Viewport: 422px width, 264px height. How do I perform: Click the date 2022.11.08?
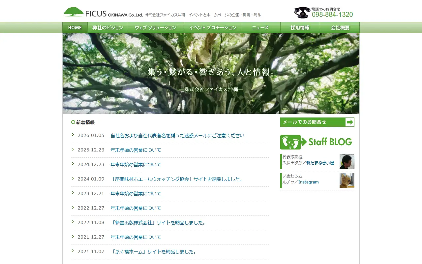pyautogui.click(x=91, y=223)
